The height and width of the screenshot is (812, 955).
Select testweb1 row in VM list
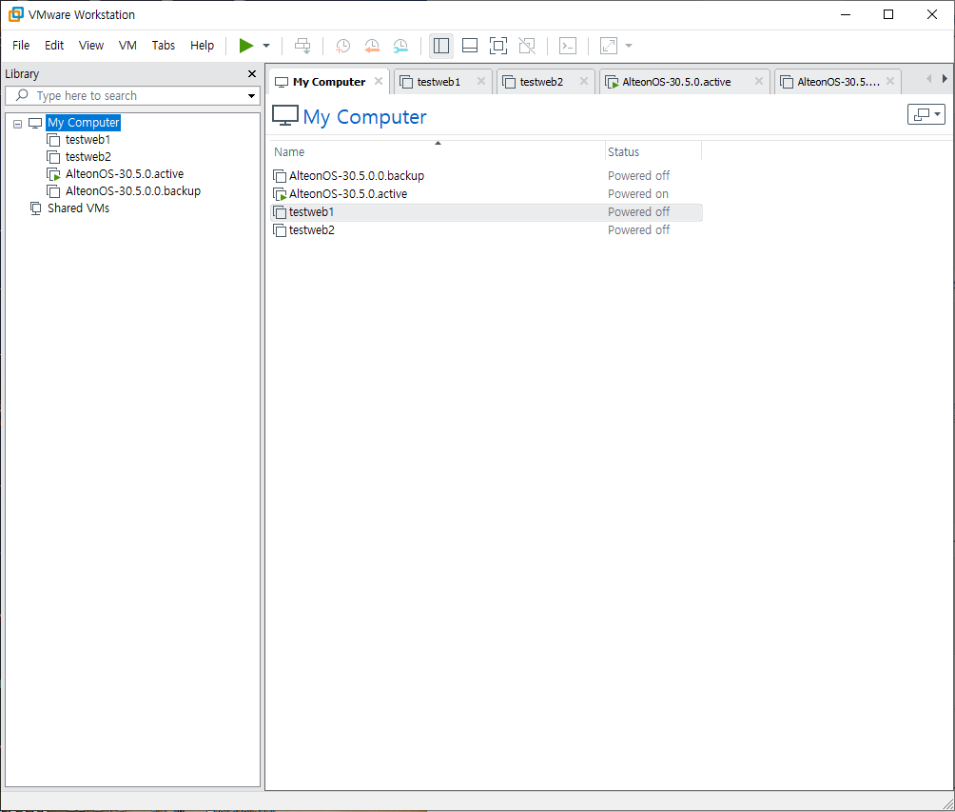click(486, 212)
